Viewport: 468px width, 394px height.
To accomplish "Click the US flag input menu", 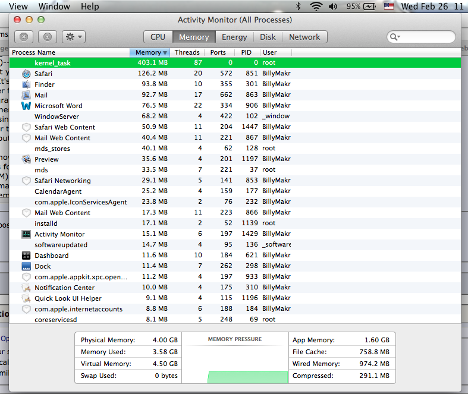I will (388, 7).
